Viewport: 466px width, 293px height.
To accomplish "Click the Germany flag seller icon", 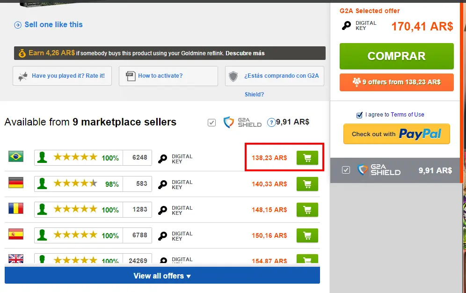I will coord(16,183).
